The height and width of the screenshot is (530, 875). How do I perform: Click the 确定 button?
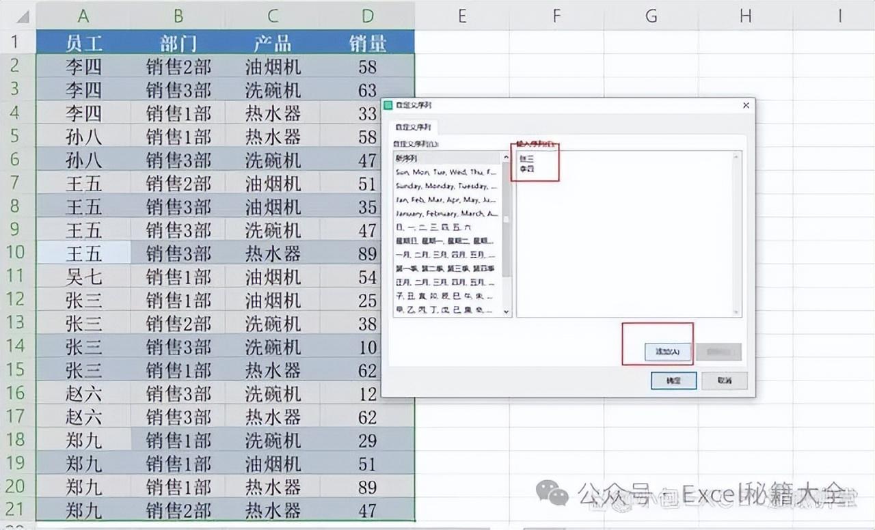click(x=673, y=380)
